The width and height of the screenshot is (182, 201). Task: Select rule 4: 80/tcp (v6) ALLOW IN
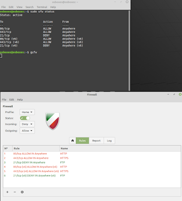pyautogui.click(x=92, y=167)
